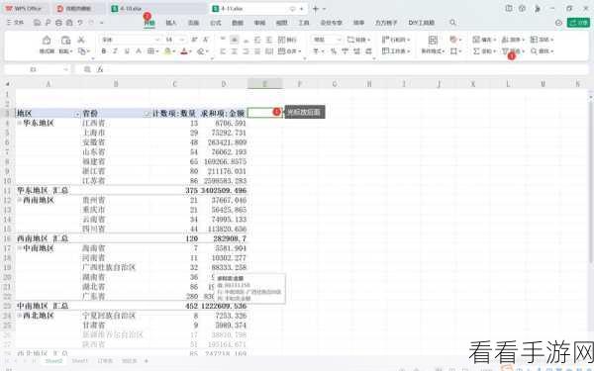Collapse the 华东地区 group
Viewport: 594px width, 371px height.
coord(19,123)
